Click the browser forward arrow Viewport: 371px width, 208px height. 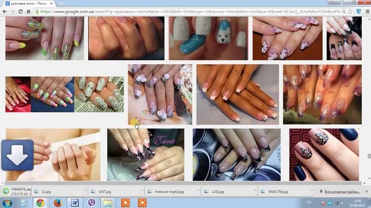[x=12, y=12]
